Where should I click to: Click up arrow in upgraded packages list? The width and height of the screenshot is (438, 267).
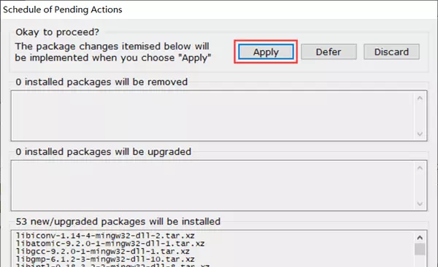420,168
